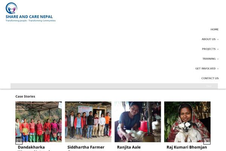This screenshot has height=151, width=226.
Task: Open the Contact Us menu item
Action: pyautogui.click(x=210, y=78)
